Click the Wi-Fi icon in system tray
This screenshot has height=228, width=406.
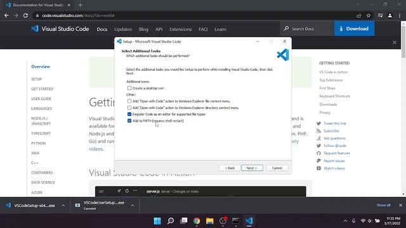363,221
